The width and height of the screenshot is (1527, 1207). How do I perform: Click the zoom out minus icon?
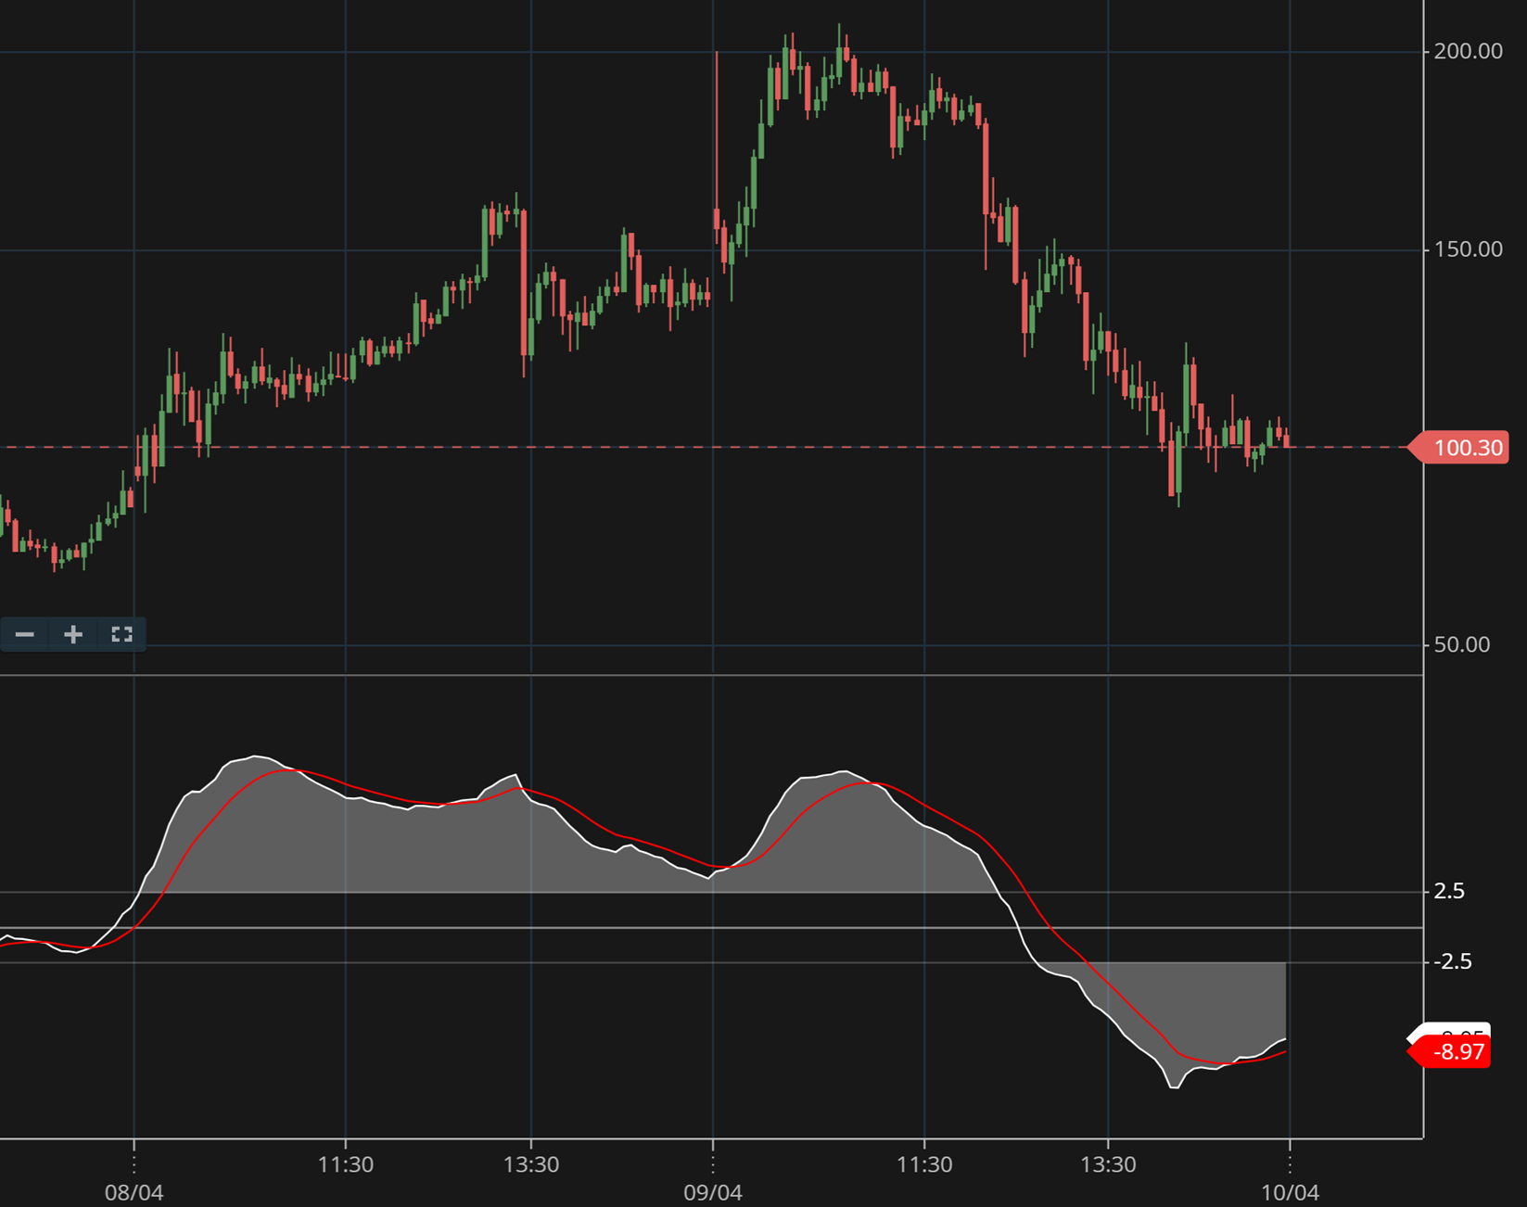25,634
